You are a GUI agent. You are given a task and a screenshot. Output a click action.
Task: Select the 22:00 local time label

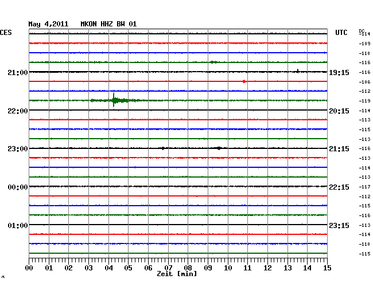[x=18, y=111]
